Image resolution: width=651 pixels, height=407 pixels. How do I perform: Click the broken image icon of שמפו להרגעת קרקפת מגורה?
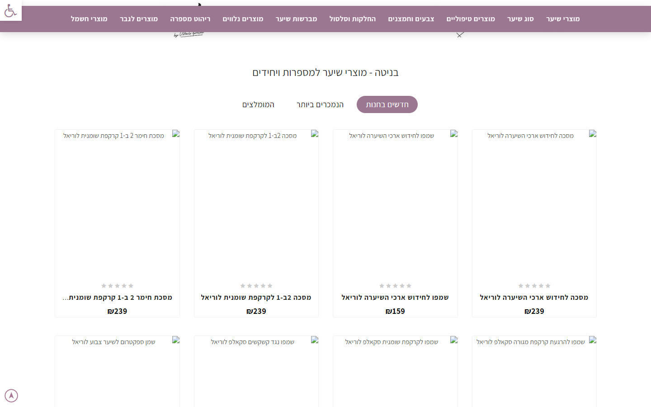(x=593, y=340)
